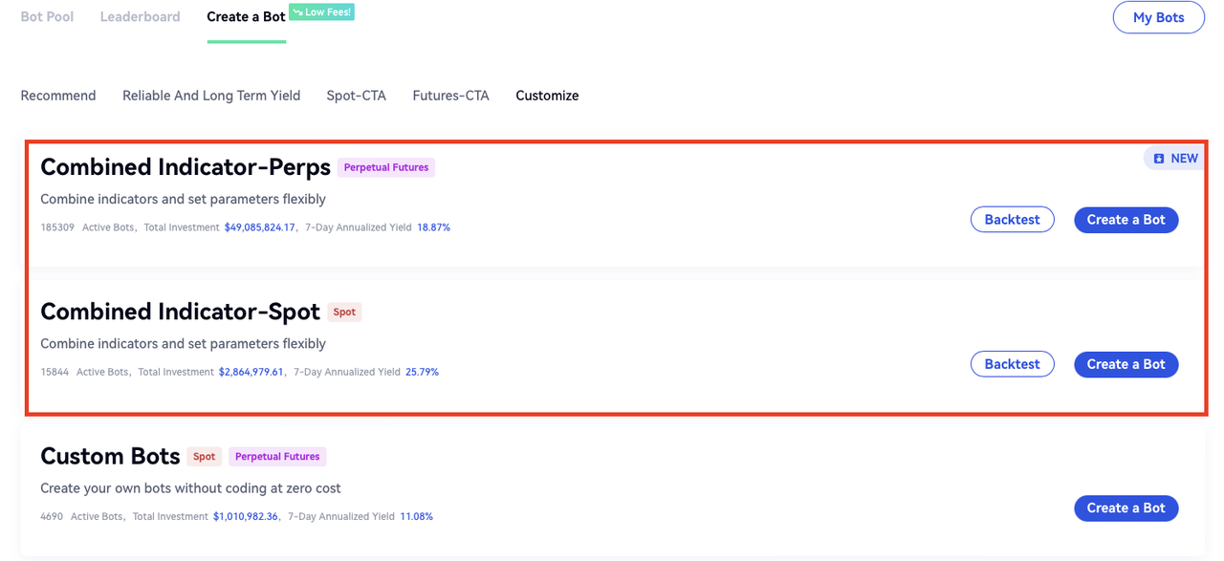Image resolution: width=1224 pixels, height=561 pixels.
Task: Open the Leaderboard tab
Action: 140,17
